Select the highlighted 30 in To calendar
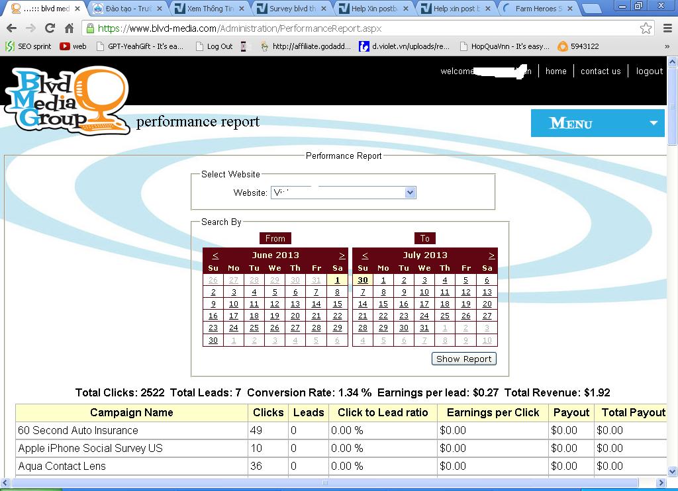Viewport: 678px width, 491px height. click(x=363, y=280)
